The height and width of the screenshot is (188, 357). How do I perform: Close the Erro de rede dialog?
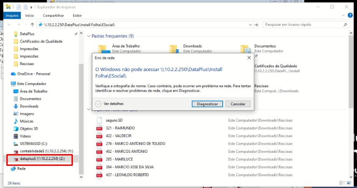[x=249, y=58]
